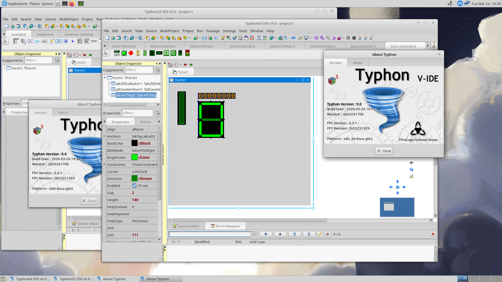Click the clLime BrightColor swatch
This screenshot has width=502, height=282.
point(134,157)
